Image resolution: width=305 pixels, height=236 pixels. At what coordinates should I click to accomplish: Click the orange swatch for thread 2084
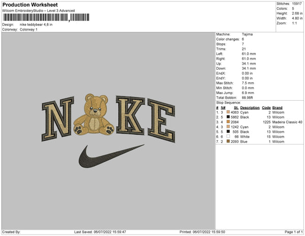[x=228, y=122]
